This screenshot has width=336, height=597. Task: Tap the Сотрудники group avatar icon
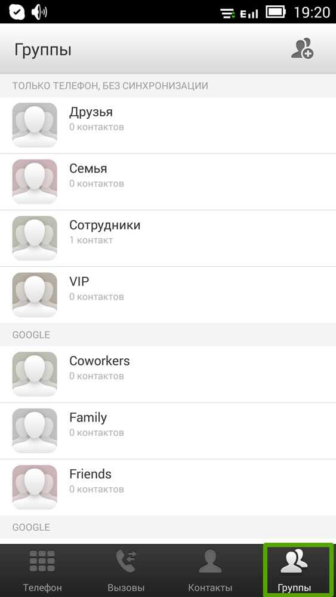[35, 238]
